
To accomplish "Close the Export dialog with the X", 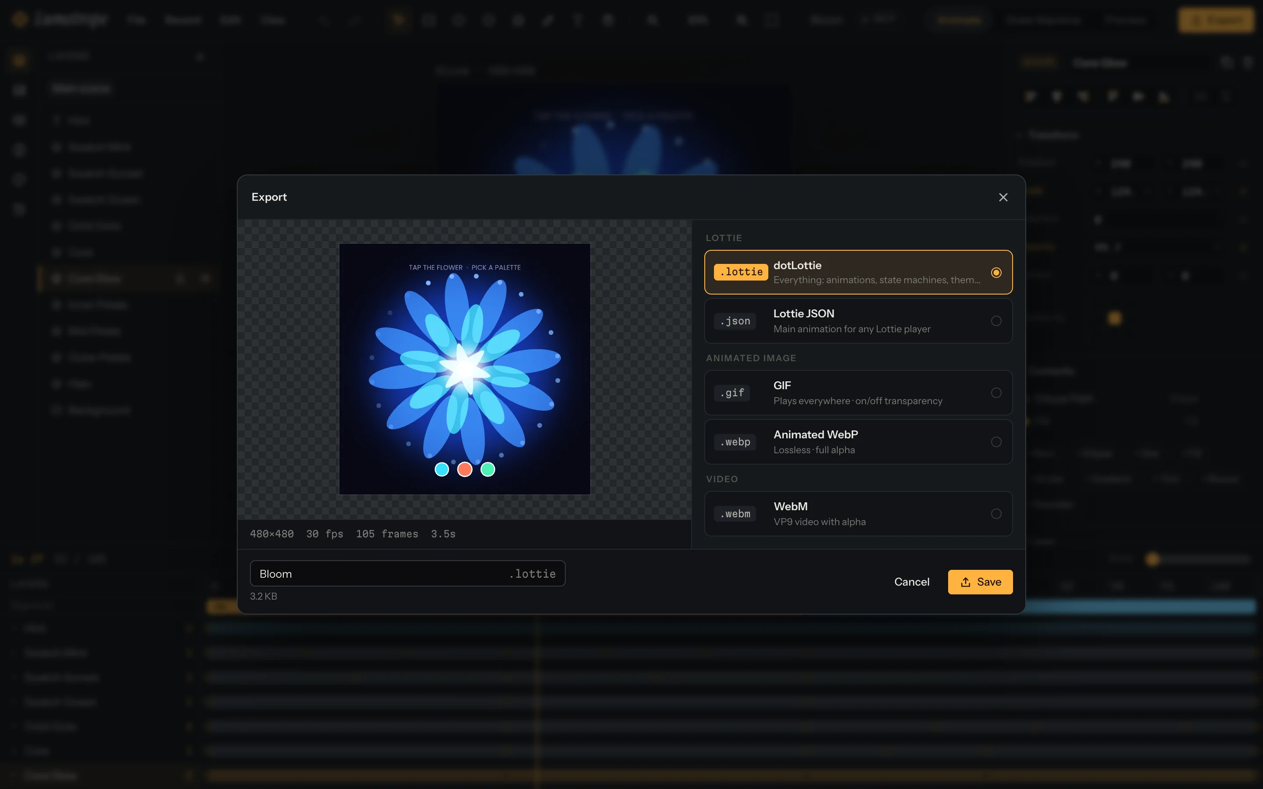I will click(x=1003, y=197).
